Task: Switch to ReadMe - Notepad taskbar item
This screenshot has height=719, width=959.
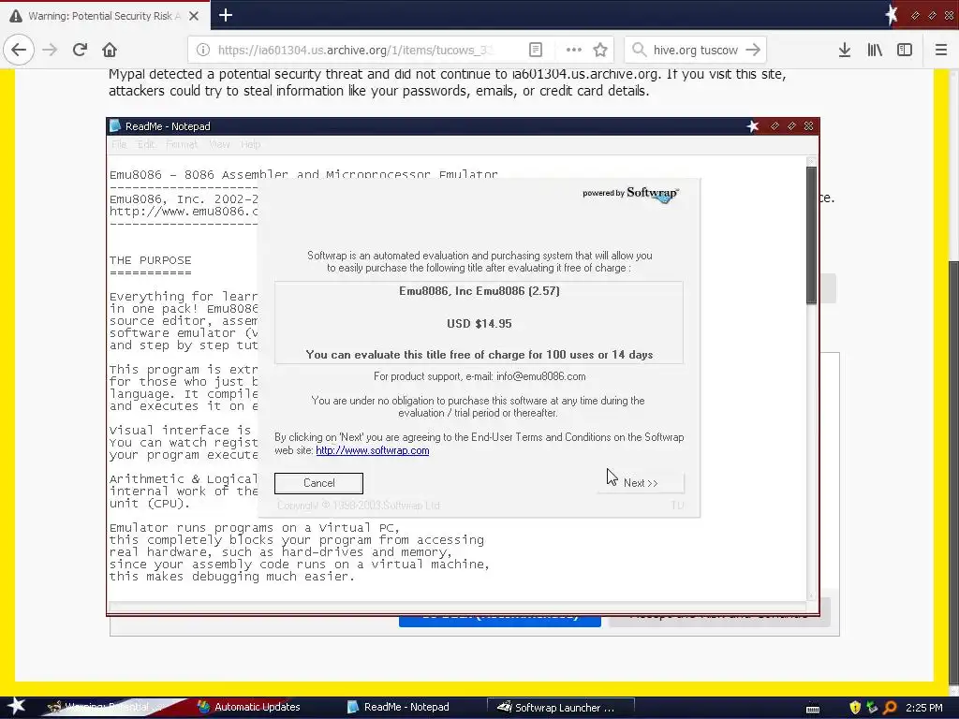Action: (x=398, y=707)
